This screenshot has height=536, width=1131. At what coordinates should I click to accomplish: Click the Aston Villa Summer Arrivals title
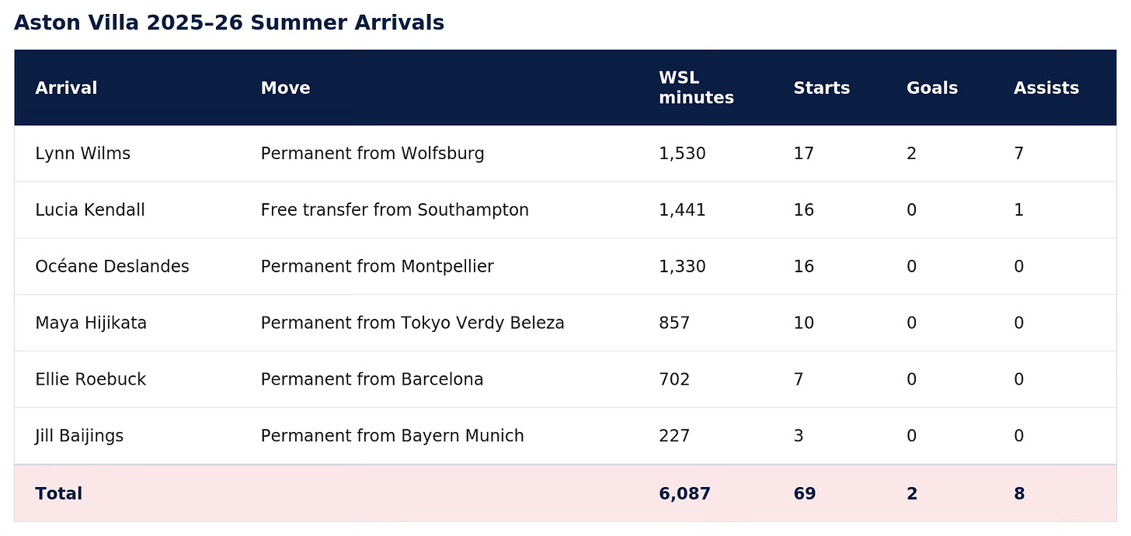(x=229, y=23)
